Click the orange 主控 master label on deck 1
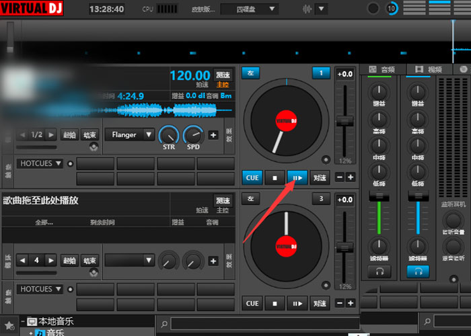This screenshot has height=336, width=471. pos(223,85)
